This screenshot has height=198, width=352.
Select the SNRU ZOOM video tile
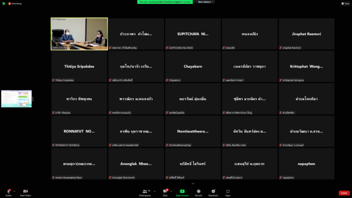79,34
